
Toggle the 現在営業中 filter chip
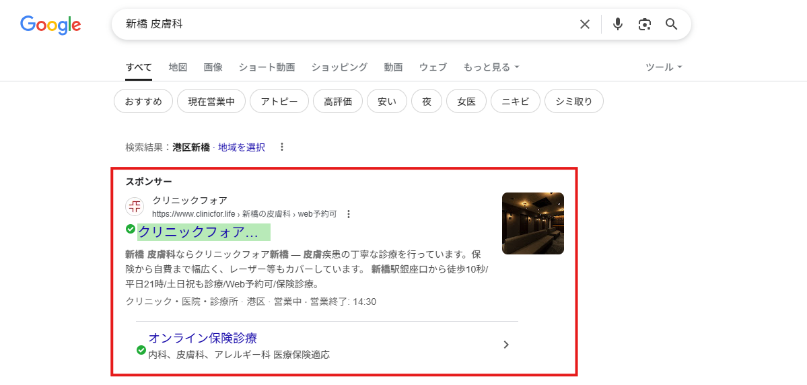click(211, 102)
